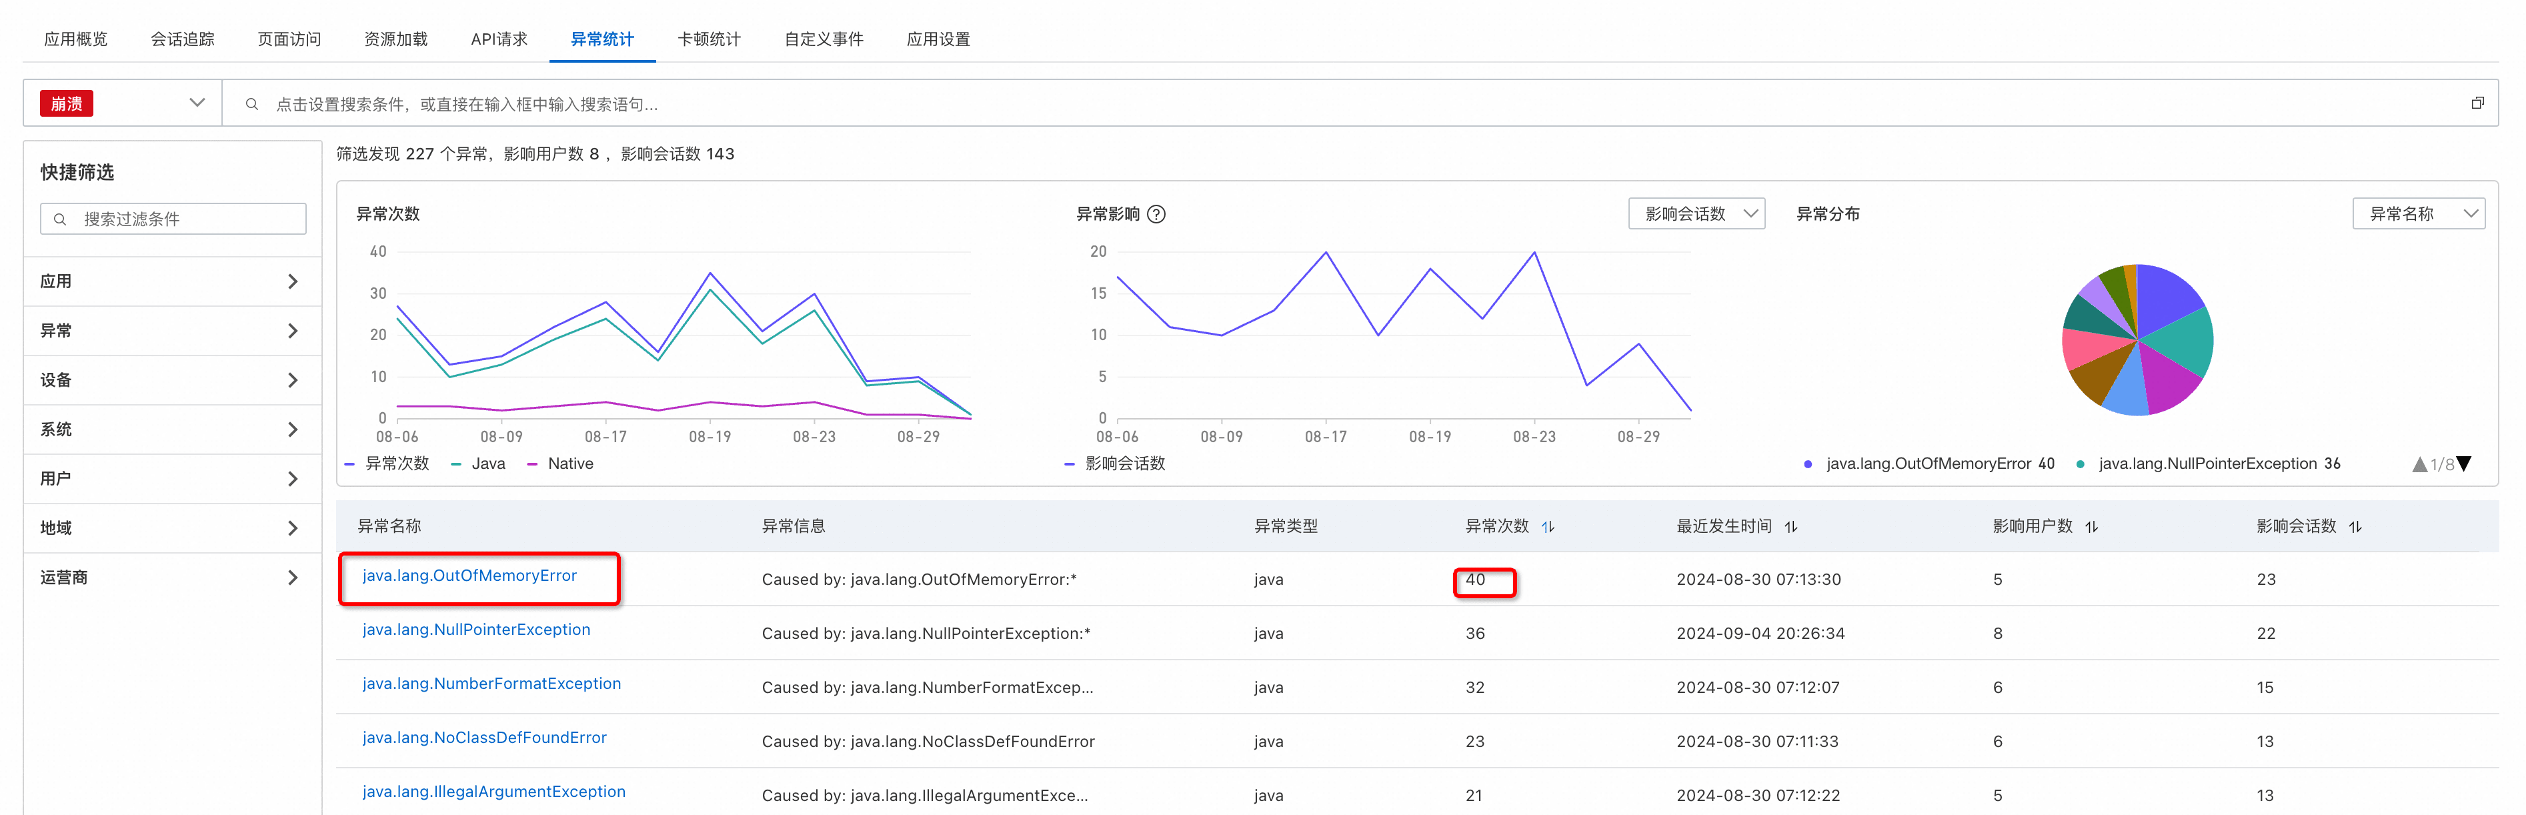Open the 影响会话数 metric dropdown
Image resolution: width=2526 pixels, height=815 pixels.
click(x=1695, y=214)
